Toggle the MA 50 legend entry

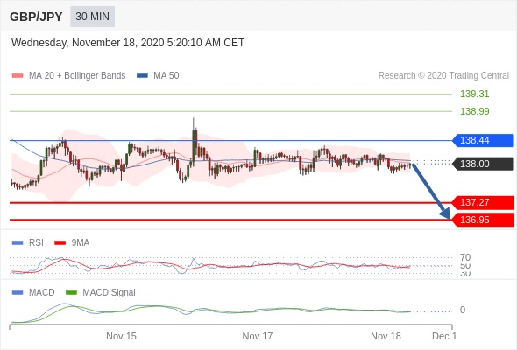click(x=158, y=75)
